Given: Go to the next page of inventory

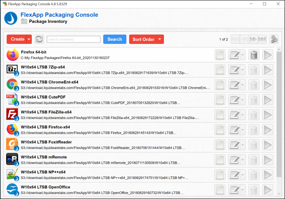Looking at the screenshot, I should pyautogui.click(x=253, y=39).
